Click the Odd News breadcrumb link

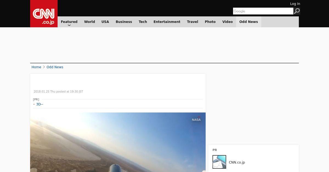pos(55,67)
